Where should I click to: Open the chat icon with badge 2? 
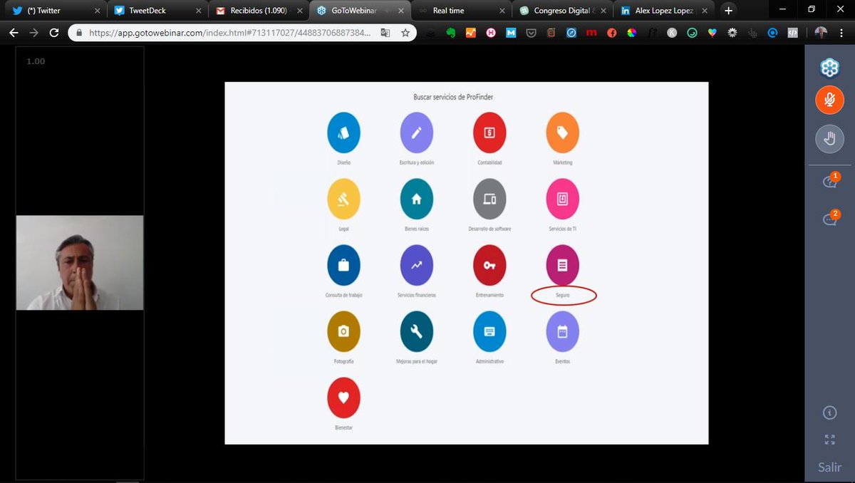pyautogui.click(x=830, y=218)
